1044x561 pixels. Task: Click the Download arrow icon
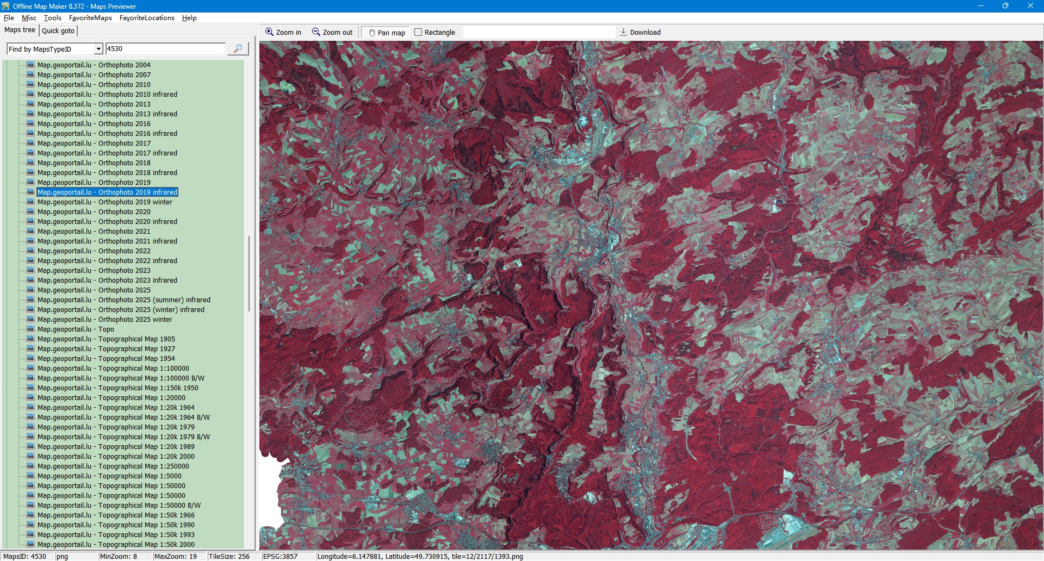[624, 32]
